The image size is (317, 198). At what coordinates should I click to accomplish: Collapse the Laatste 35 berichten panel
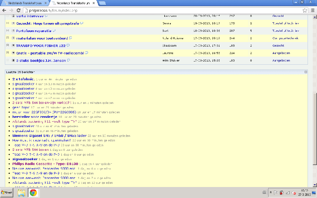click(x=306, y=72)
